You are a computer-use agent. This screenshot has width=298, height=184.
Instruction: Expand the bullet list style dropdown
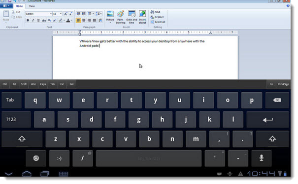tap(93, 14)
